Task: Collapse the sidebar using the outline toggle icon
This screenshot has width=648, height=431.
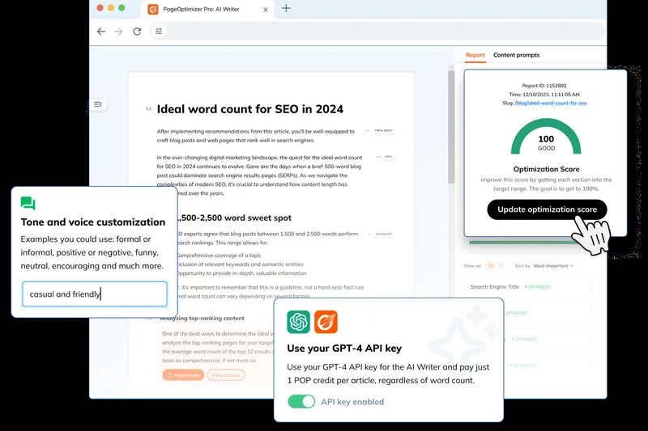Action: [x=98, y=104]
